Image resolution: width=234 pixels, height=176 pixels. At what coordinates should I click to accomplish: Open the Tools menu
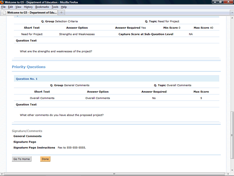tap(55, 7)
